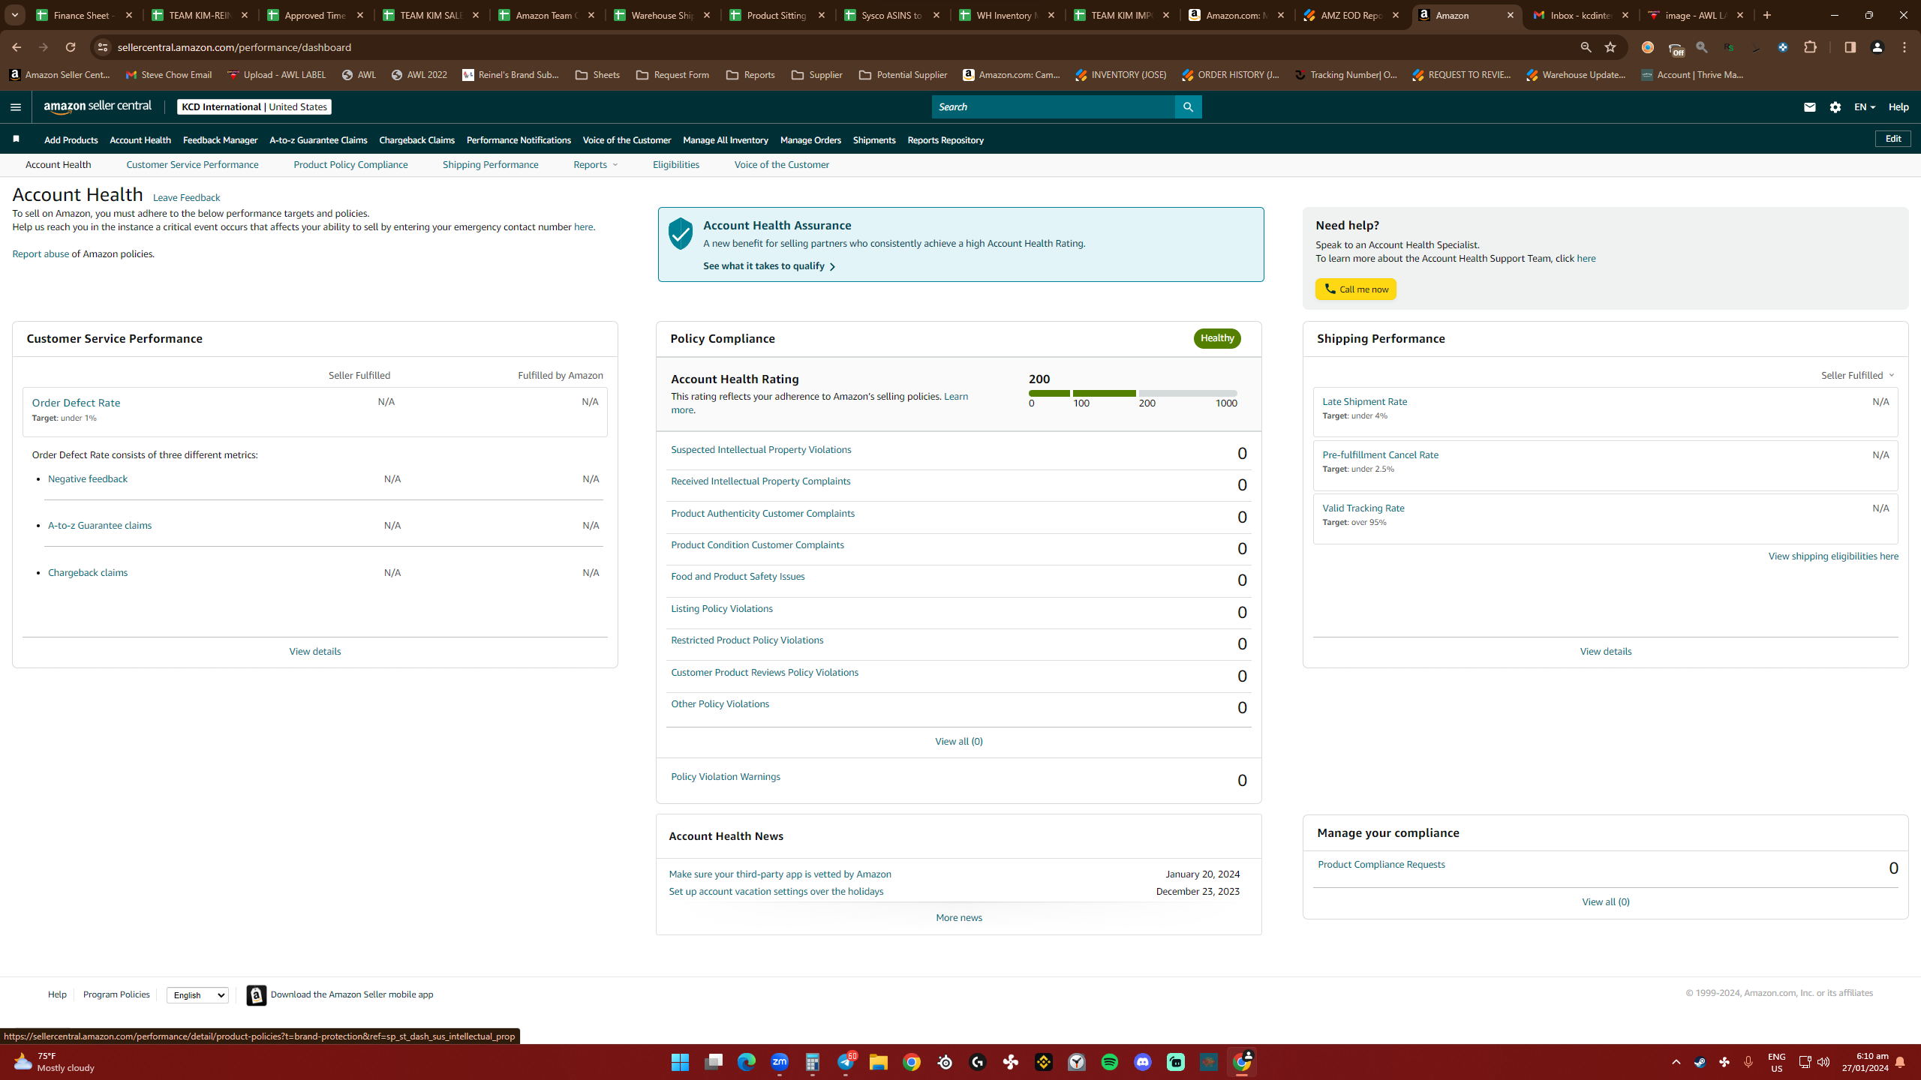Viewport: 1921px width, 1080px height.
Task: Open the Chrome extensions puzzle icon
Action: point(1811,47)
